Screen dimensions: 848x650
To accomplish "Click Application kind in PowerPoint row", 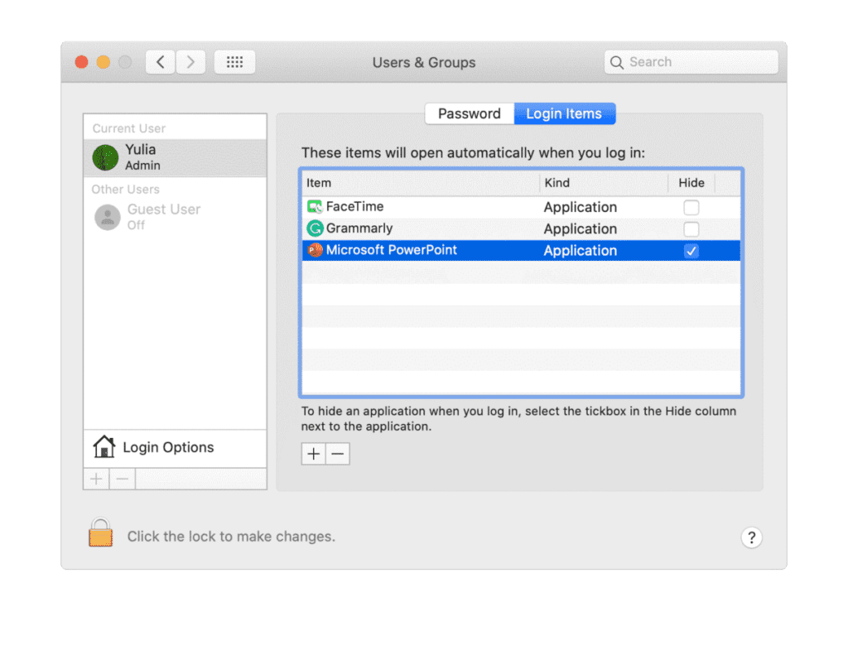I will pos(581,251).
